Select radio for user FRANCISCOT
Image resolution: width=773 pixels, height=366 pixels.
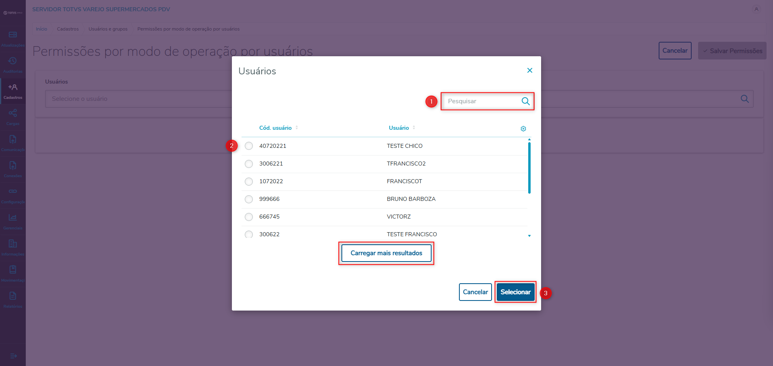249,181
